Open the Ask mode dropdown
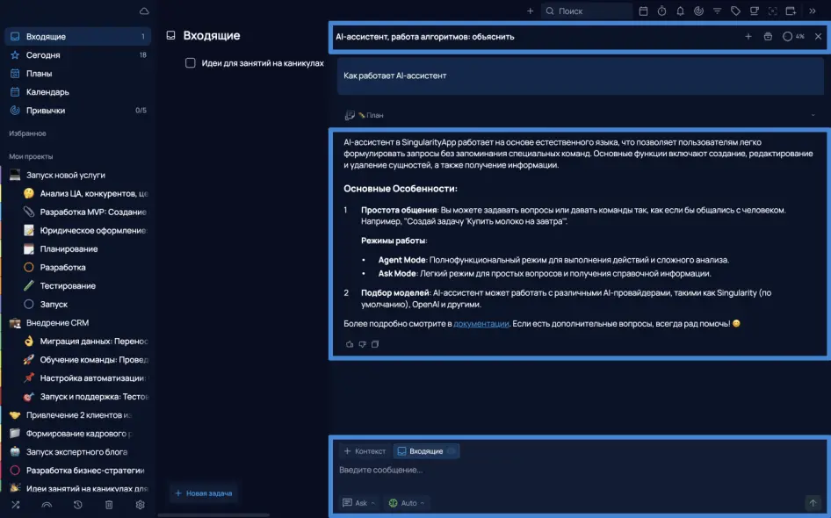Image resolution: width=831 pixels, height=518 pixels. (x=359, y=503)
